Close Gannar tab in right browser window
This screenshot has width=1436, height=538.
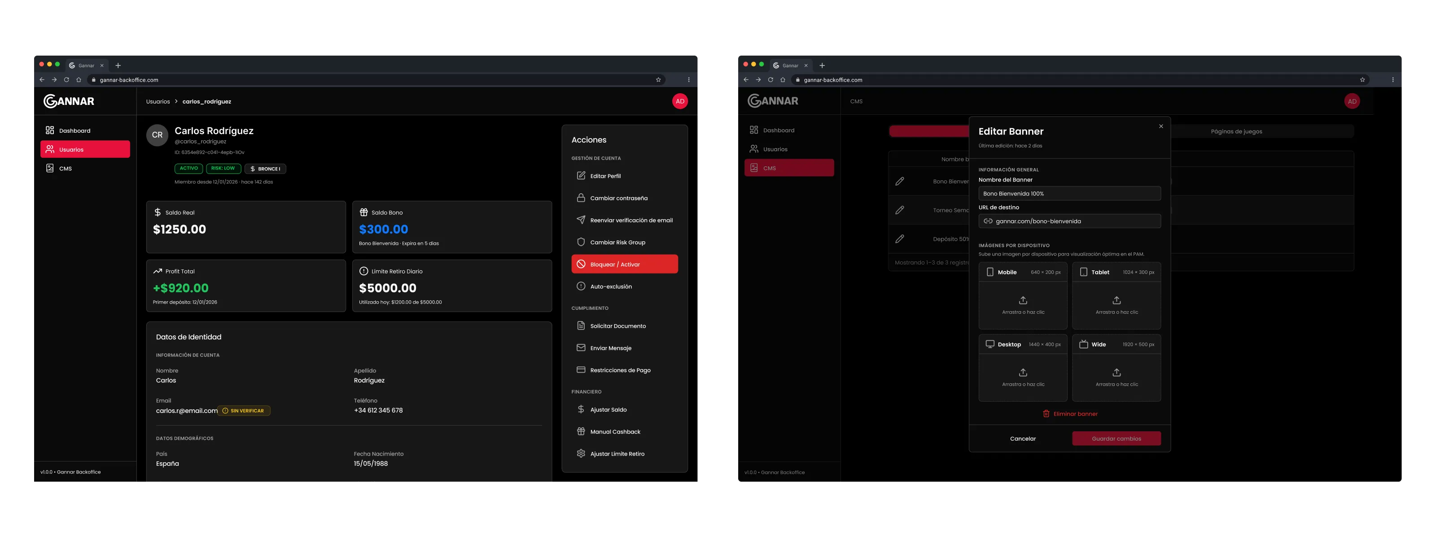pos(806,66)
